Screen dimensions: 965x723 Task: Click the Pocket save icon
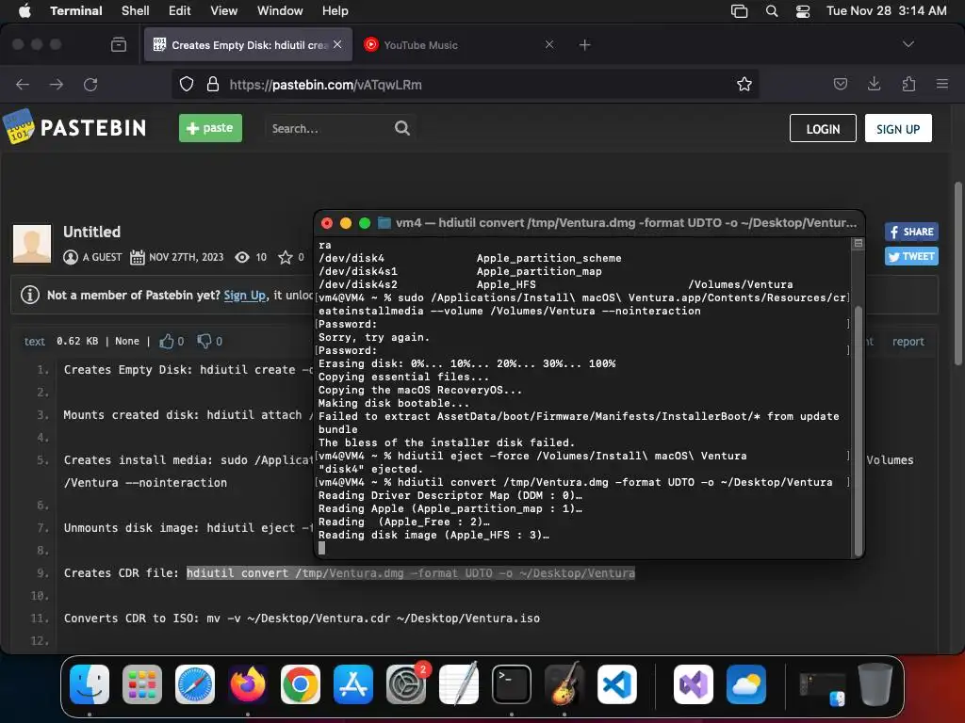840,84
